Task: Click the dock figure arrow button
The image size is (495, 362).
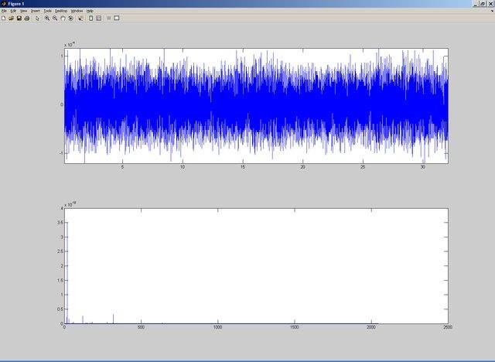Action: [492, 11]
